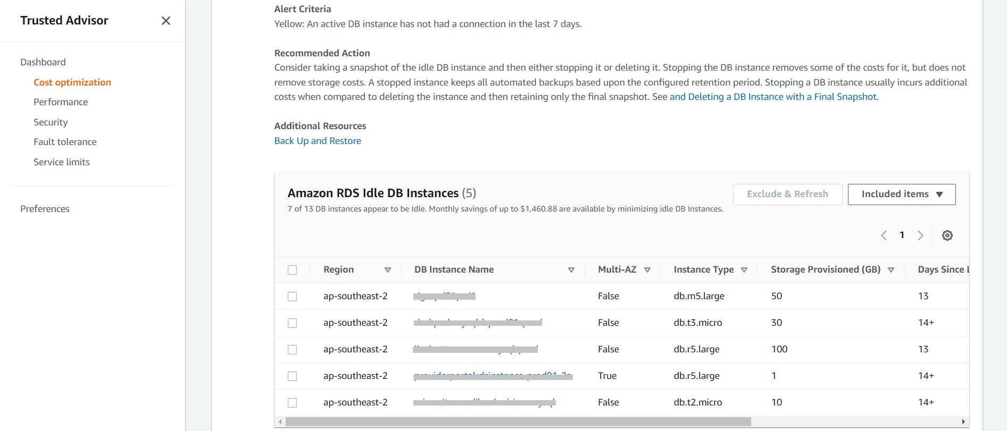Go to next page of results

920,235
